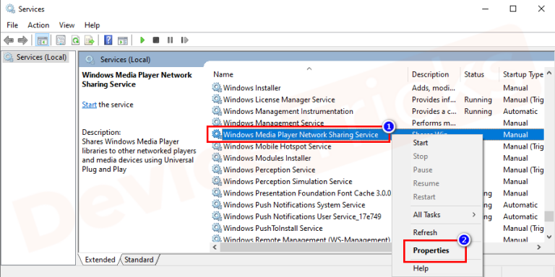Click the Stop Service square icon

pyautogui.click(x=156, y=40)
